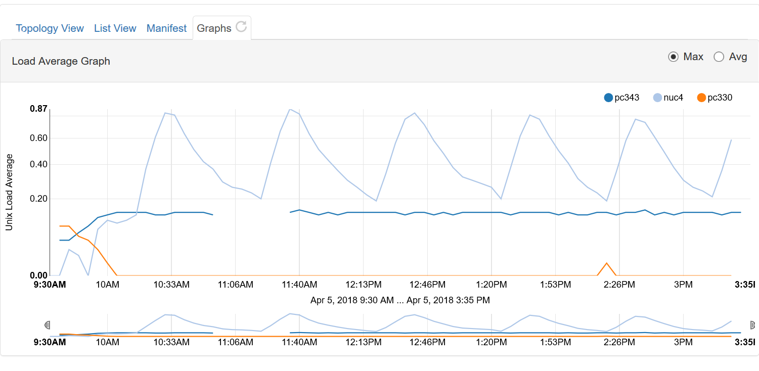Viewport: 759px width, 371px height.
Task: Select the Max radio button
Action: pyautogui.click(x=673, y=57)
